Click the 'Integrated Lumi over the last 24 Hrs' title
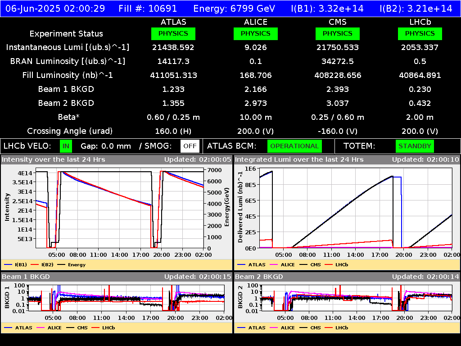Screen dimensions: 461x346 click(299, 160)
